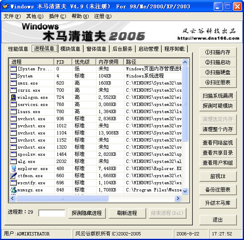Viewport: 244px width, 240px height.
Task: Click memory value 13,908KB
Action: pos(108,133)
